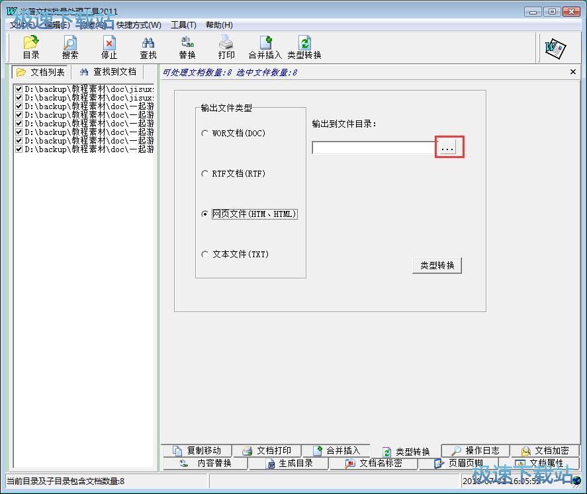Click the ... browse button for output directory
587x494 pixels.
coord(449,147)
